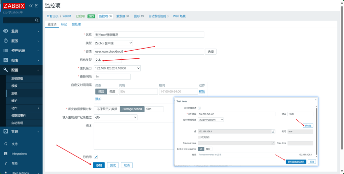Screen dimensions: 344x174
Task: Close the Test item dialog with the X
Action: point(316,100)
